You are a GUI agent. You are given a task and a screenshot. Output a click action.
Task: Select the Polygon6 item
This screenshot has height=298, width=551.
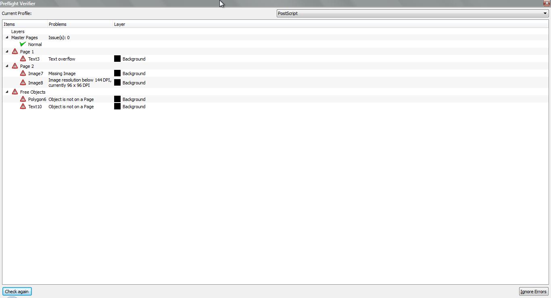pos(37,99)
